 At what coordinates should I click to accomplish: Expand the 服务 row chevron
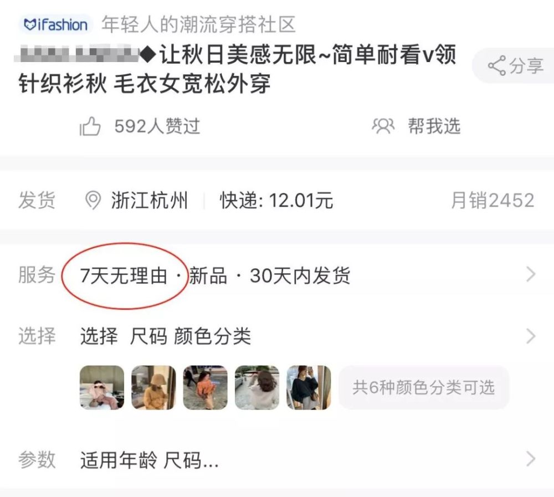click(531, 274)
